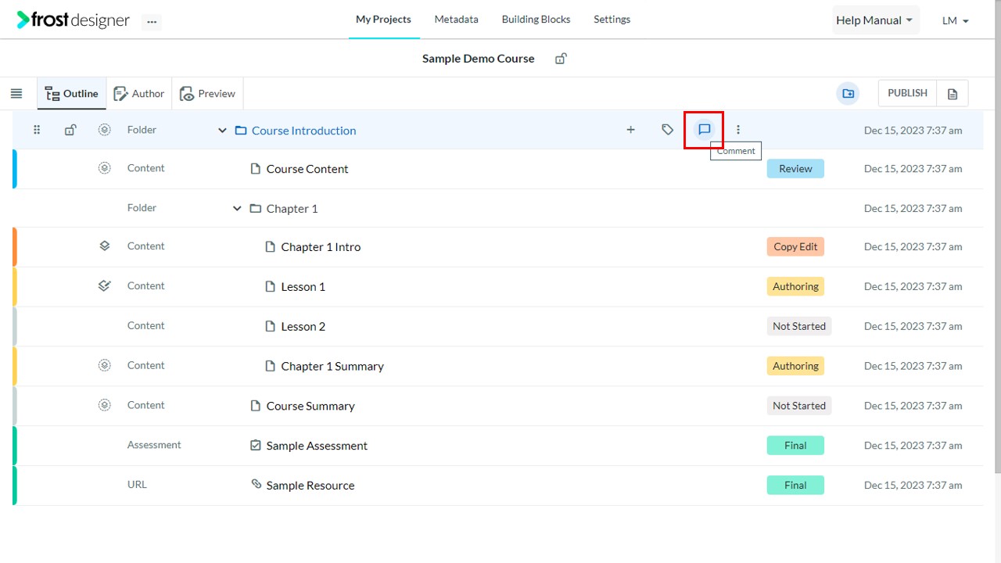
Task: Select the Course Summary item
Action: [x=310, y=406]
